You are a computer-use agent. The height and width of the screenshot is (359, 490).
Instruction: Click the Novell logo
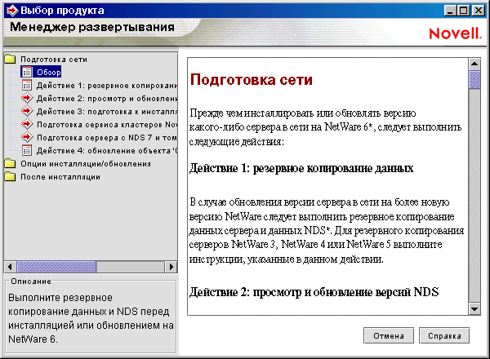pyautogui.click(x=455, y=33)
